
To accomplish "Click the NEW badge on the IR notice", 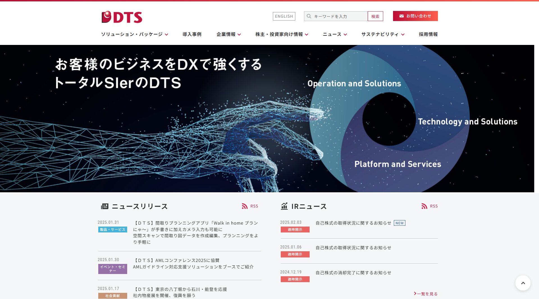I will [399, 223].
